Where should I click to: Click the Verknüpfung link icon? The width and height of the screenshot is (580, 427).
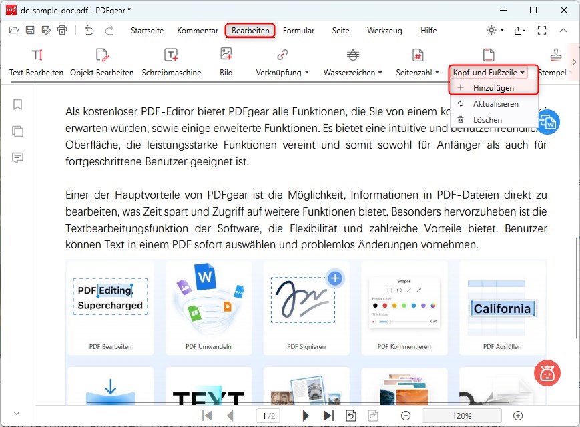(x=282, y=55)
